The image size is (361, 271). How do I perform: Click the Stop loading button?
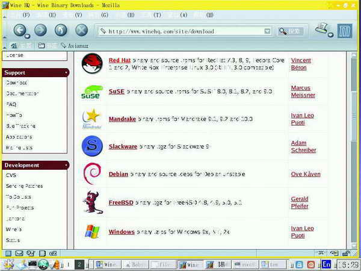point(81,30)
